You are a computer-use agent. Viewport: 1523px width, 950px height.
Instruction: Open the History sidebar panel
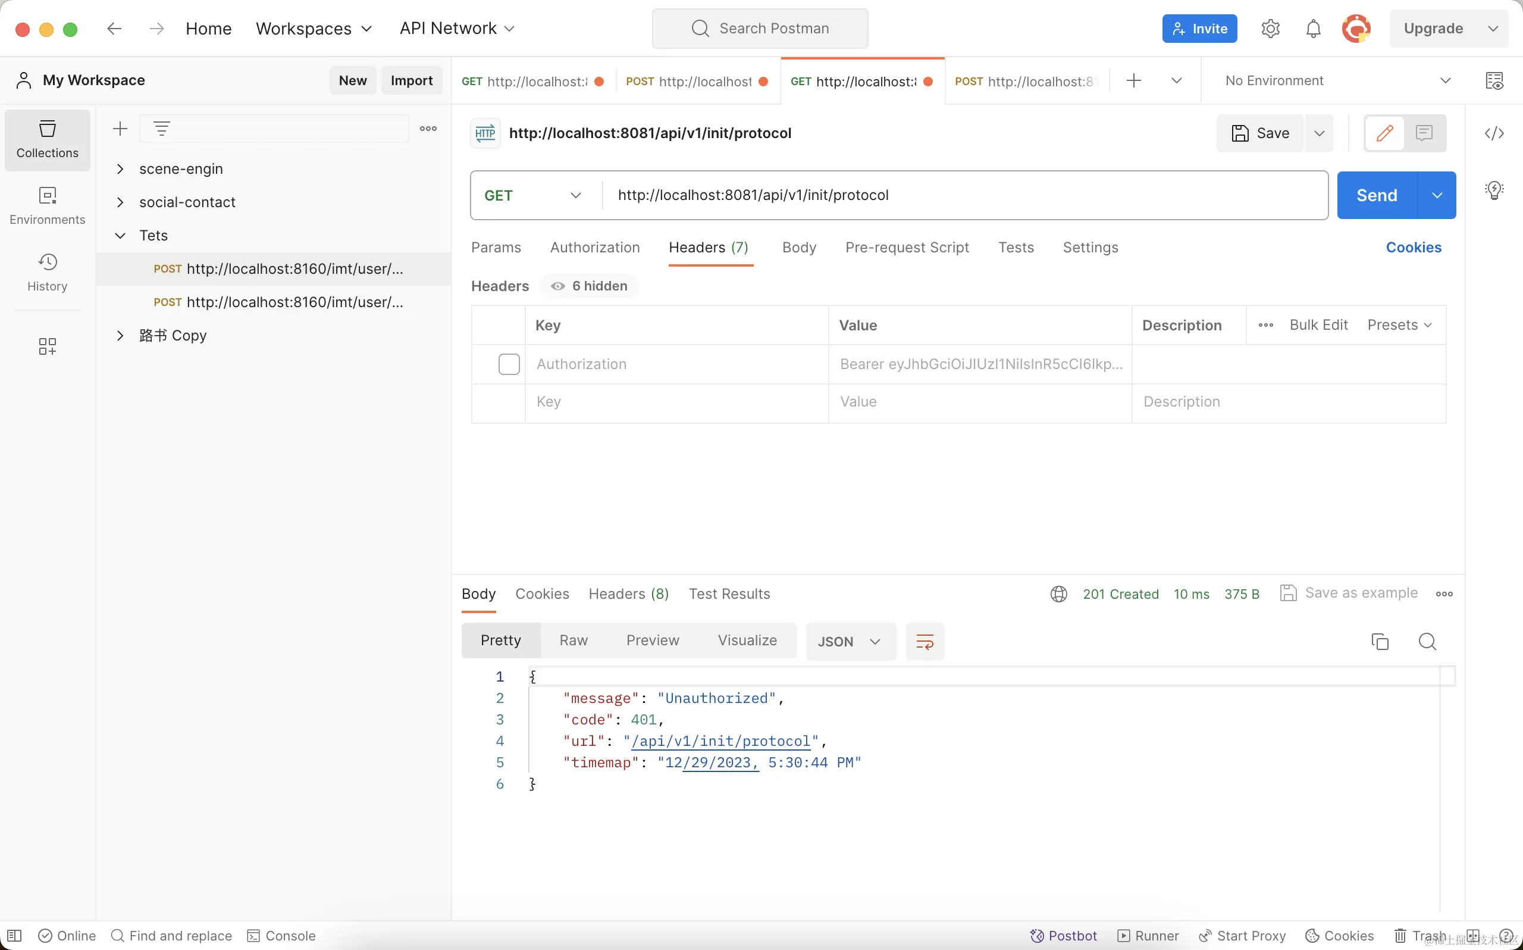pos(47,272)
